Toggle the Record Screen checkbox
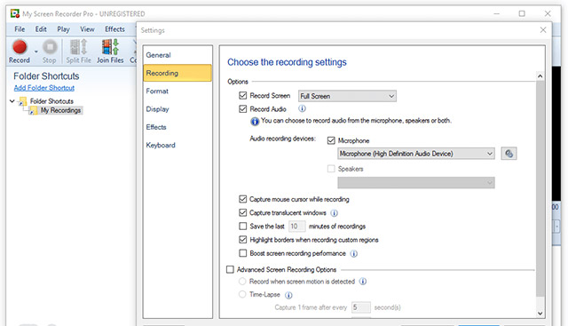568x326 pixels. 242,95
